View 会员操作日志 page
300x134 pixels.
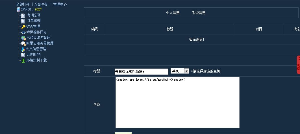coord(36,32)
